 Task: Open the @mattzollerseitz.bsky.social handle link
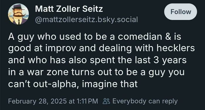pos(86,20)
